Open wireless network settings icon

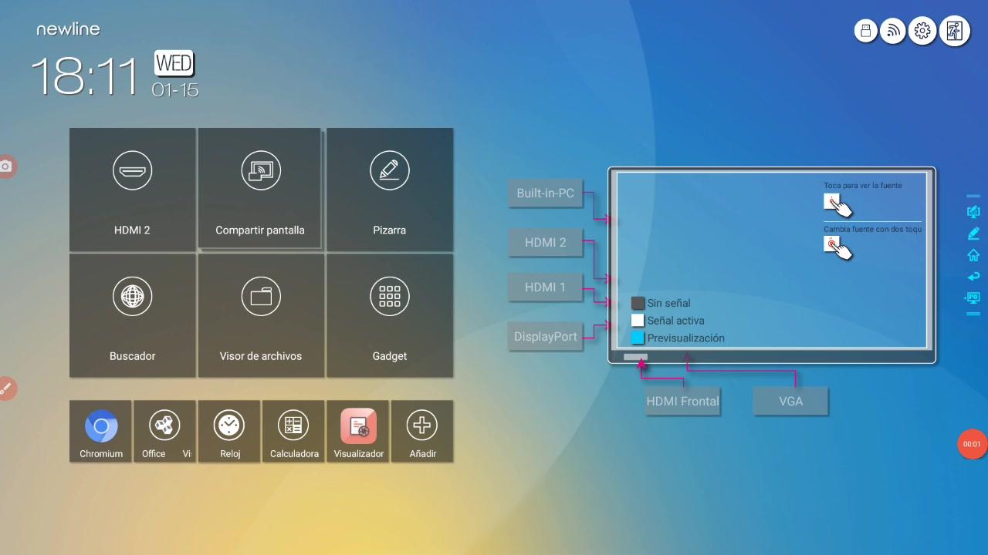click(x=893, y=31)
